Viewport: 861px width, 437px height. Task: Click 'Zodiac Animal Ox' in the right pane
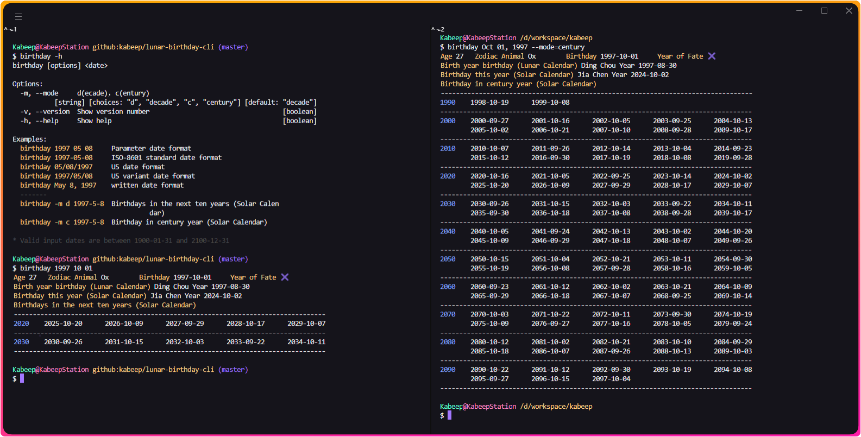(505, 56)
